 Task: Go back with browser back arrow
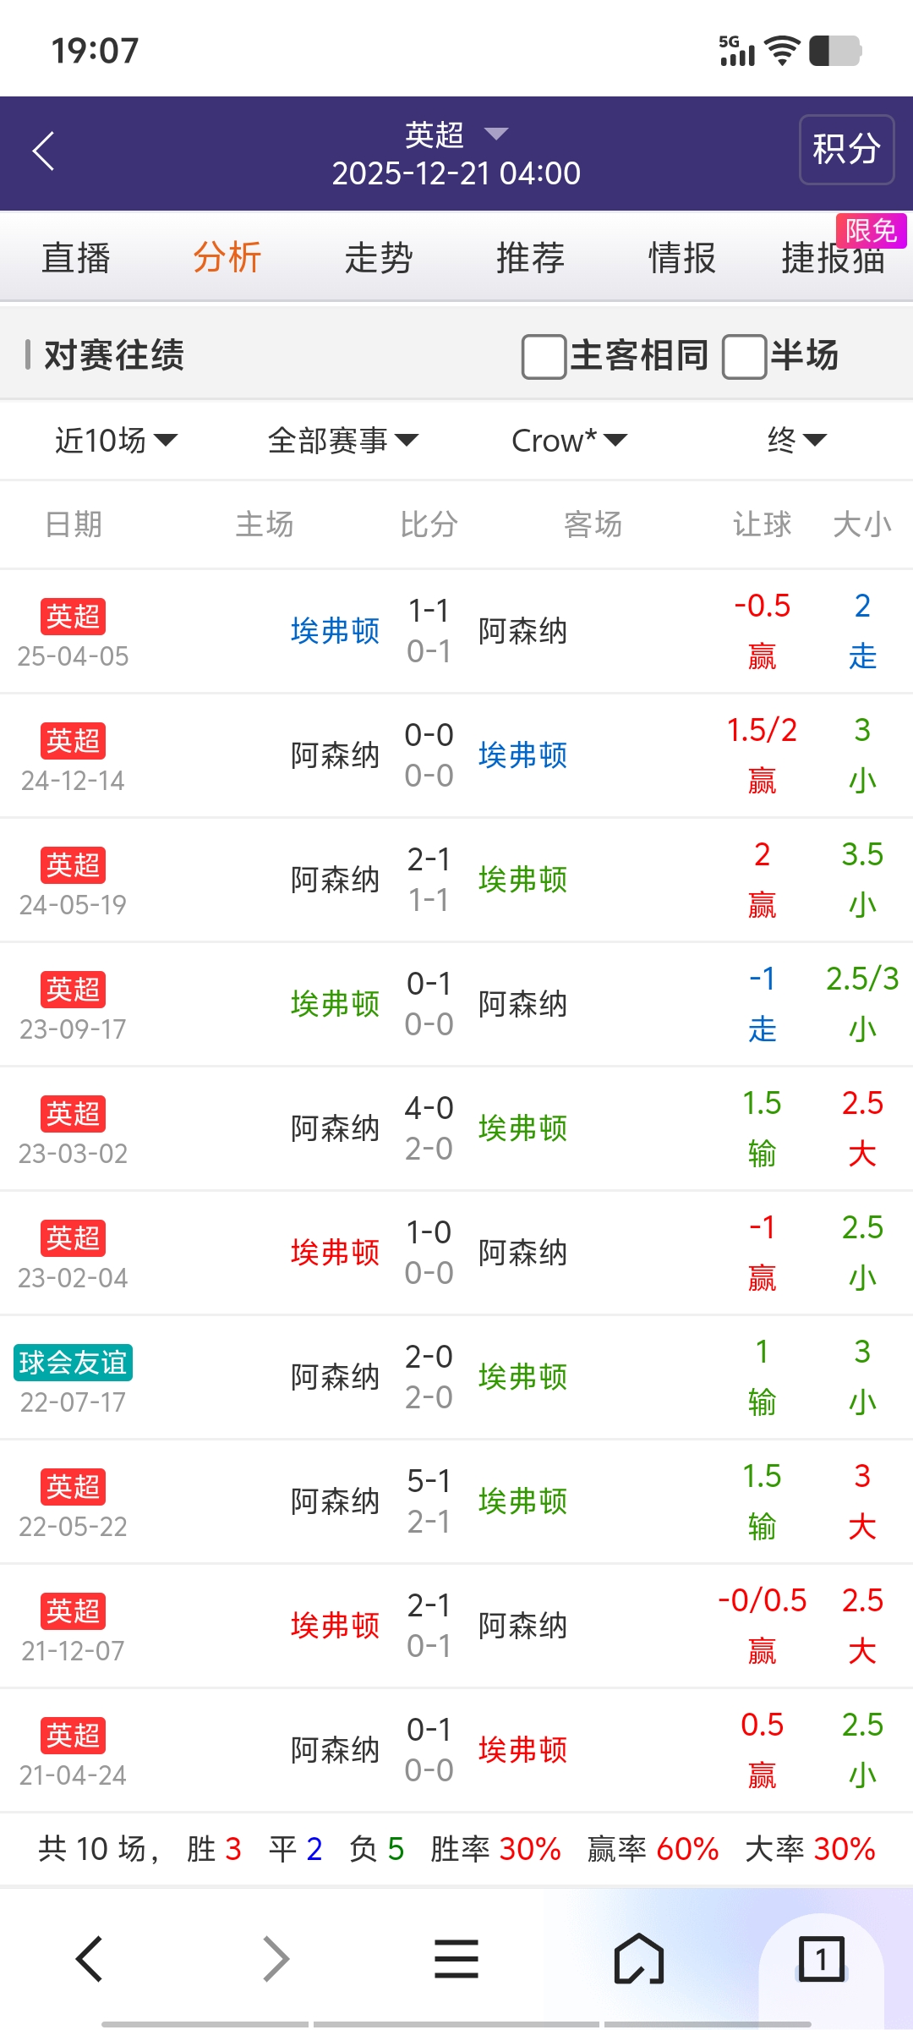90,1958
